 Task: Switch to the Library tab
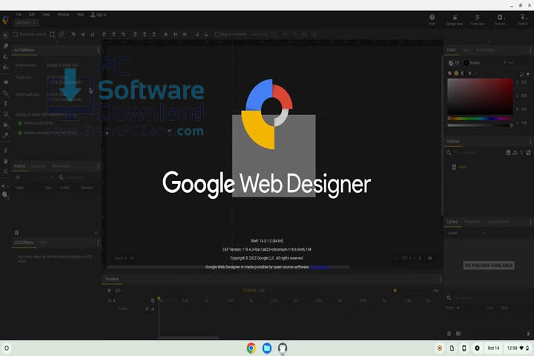point(452,222)
